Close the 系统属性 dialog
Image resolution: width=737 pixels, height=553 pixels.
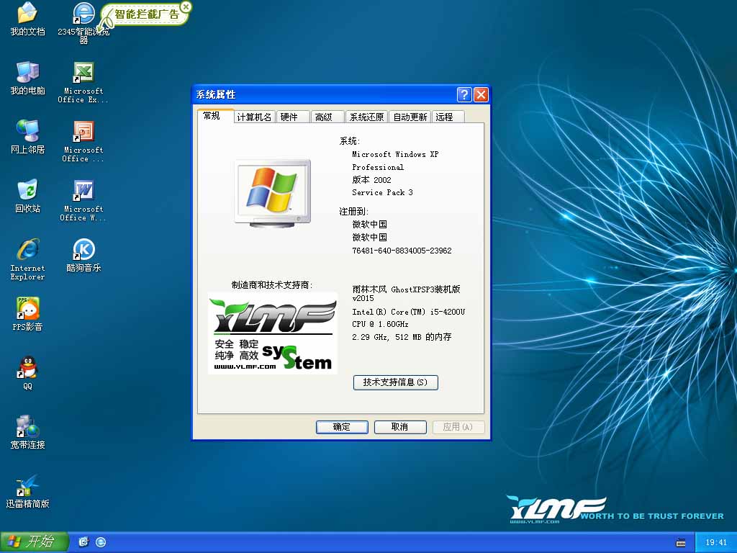click(481, 94)
